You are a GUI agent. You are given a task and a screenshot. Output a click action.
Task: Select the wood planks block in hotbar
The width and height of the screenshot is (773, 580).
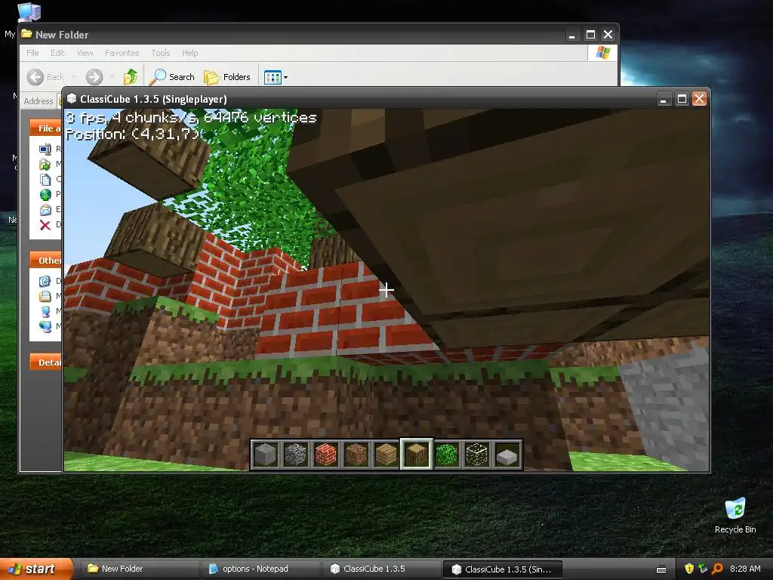pyautogui.click(x=386, y=454)
